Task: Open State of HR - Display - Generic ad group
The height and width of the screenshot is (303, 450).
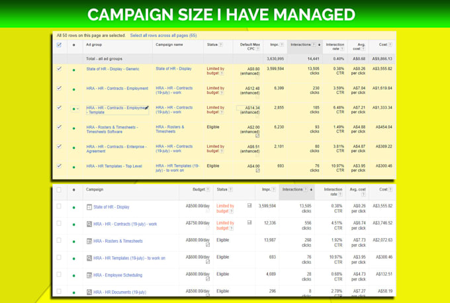Action: pyautogui.click(x=112, y=69)
